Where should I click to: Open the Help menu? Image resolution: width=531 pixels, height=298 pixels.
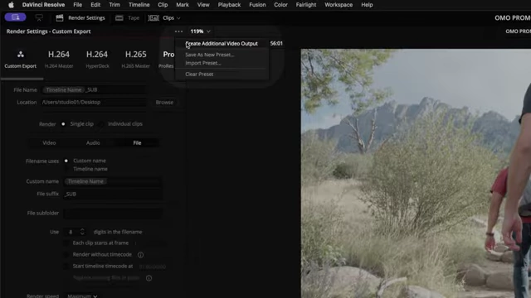click(x=367, y=5)
